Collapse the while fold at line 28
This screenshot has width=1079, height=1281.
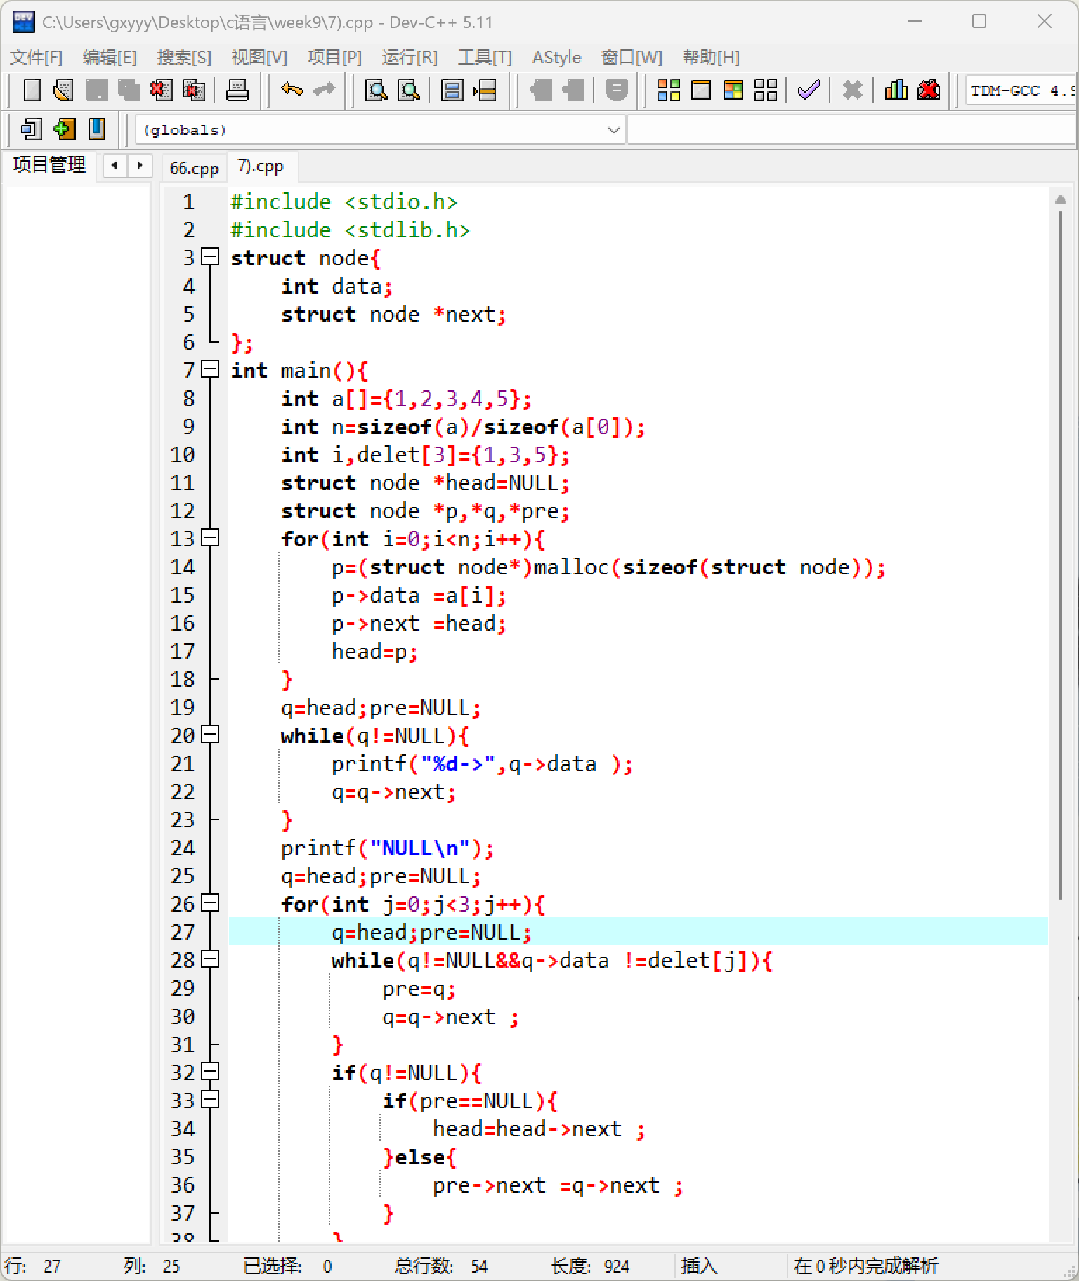tap(210, 959)
